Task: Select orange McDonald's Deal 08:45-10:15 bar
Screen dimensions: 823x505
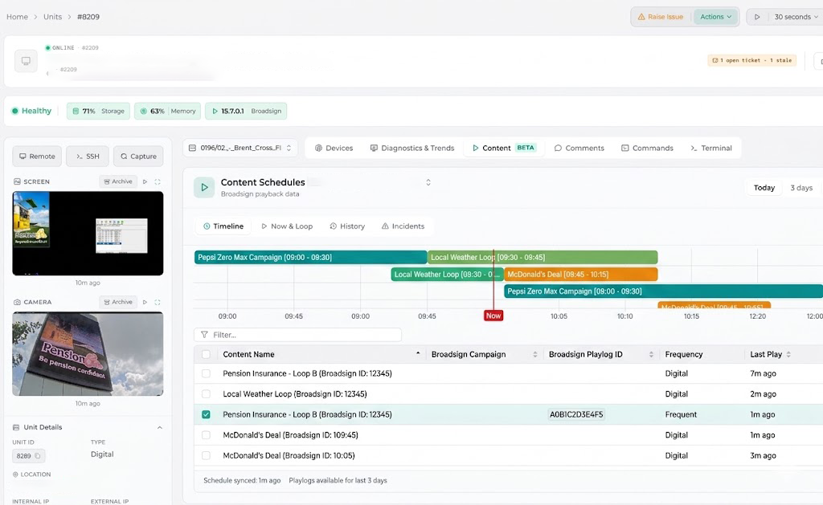Action: coord(580,275)
